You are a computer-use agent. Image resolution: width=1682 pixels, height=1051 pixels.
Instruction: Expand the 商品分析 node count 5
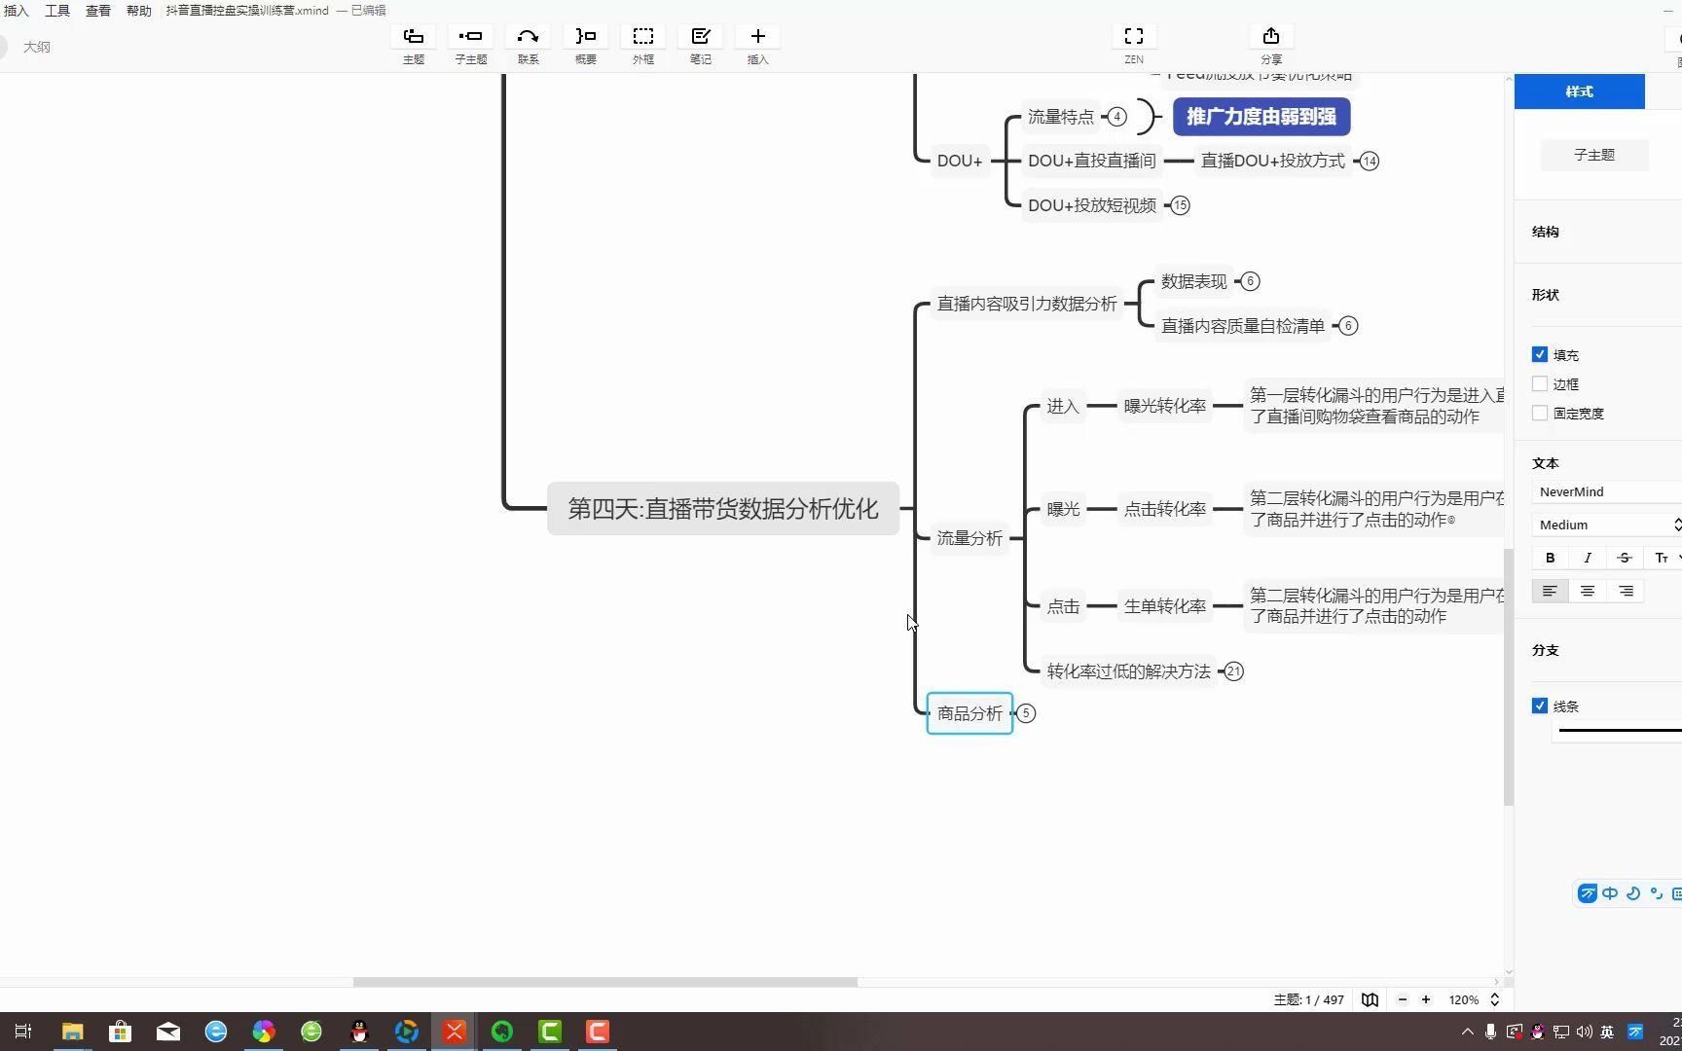1026,713
